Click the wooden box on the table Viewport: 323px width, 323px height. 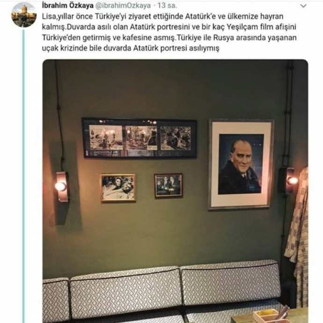[267, 316]
